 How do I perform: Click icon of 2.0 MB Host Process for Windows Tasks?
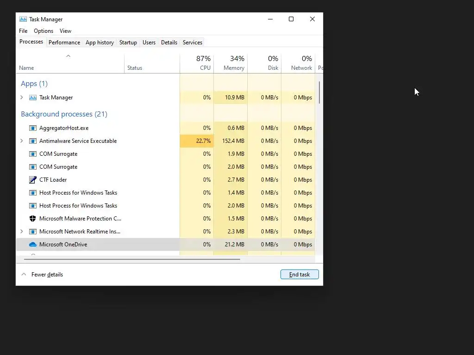pos(33,206)
